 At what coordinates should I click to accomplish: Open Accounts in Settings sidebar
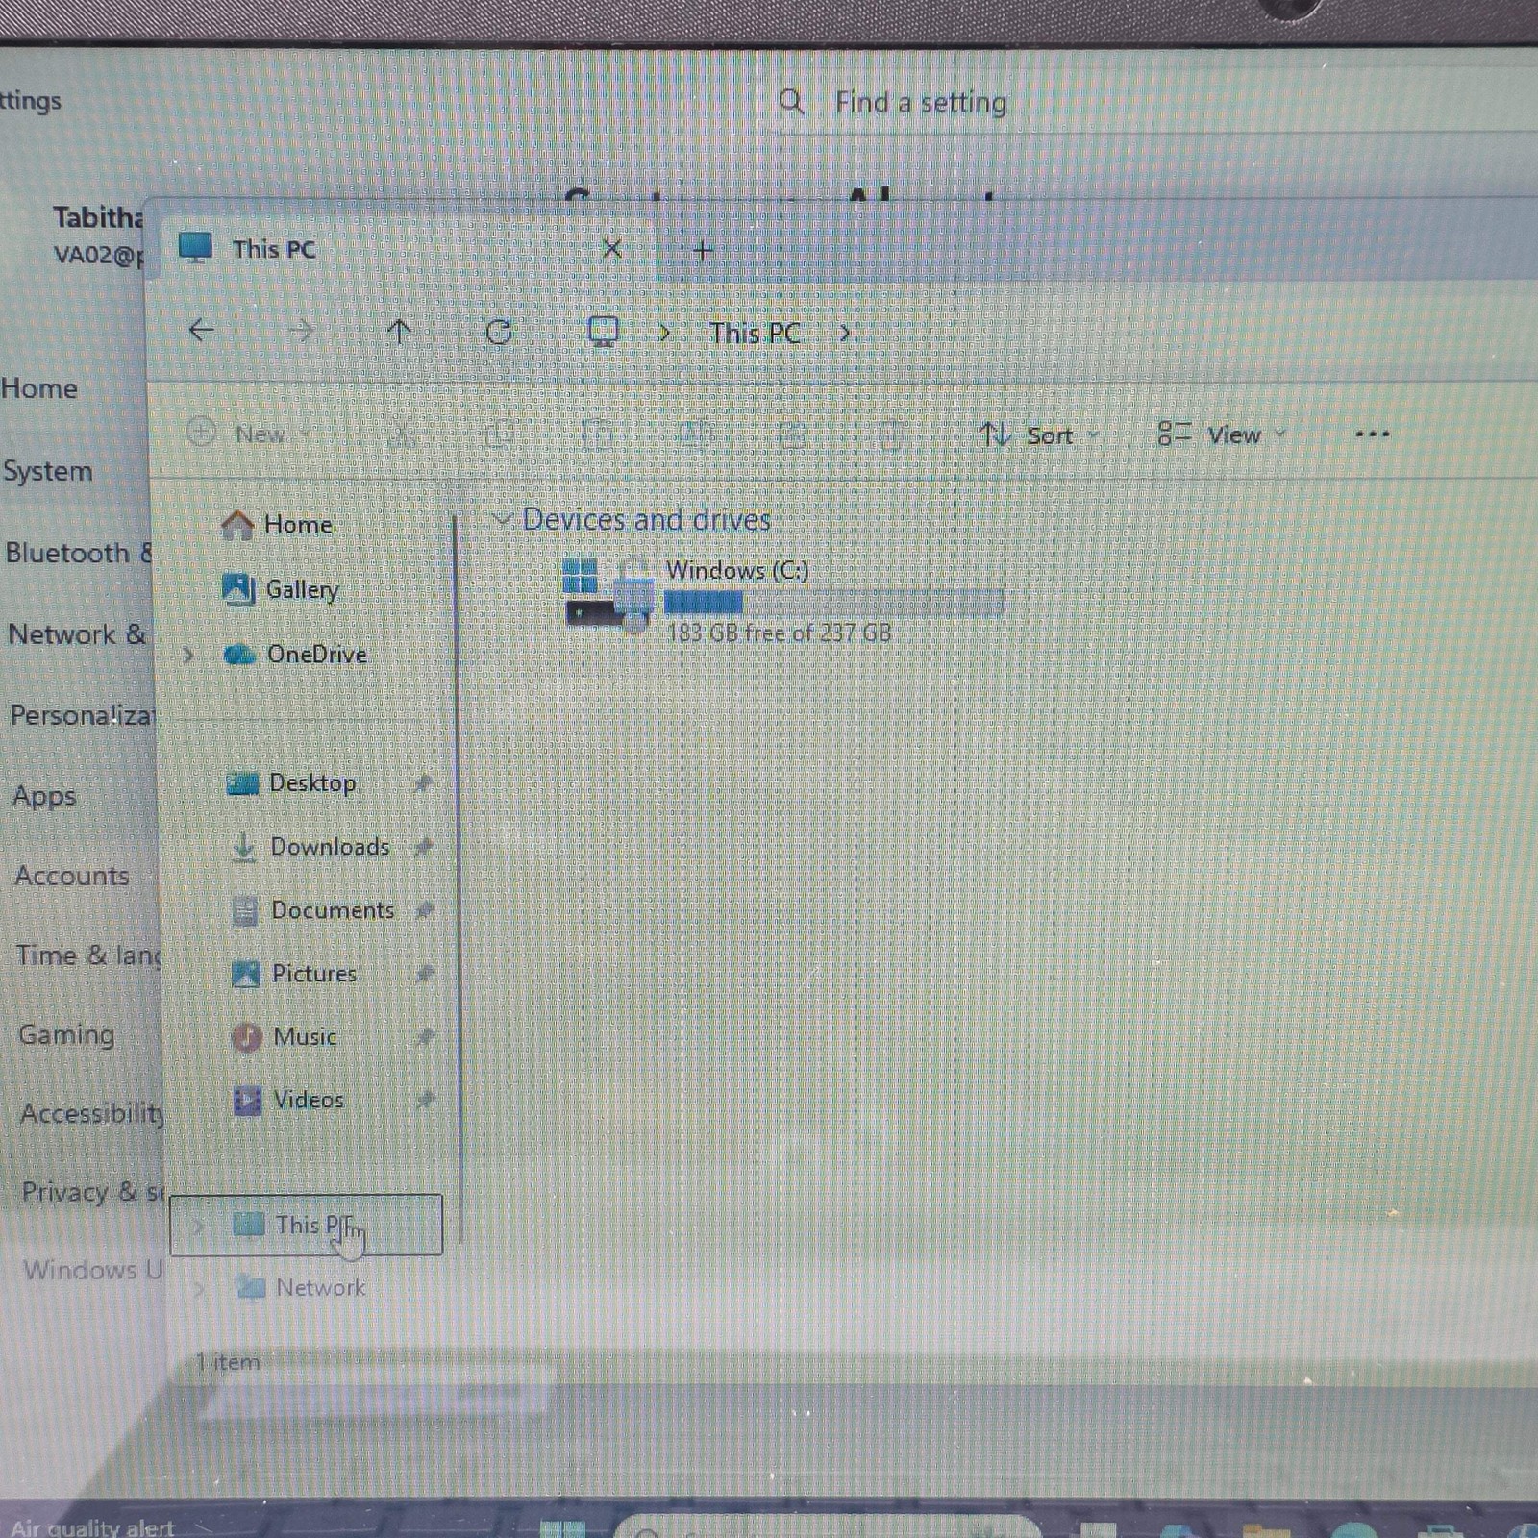(x=72, y=876)
